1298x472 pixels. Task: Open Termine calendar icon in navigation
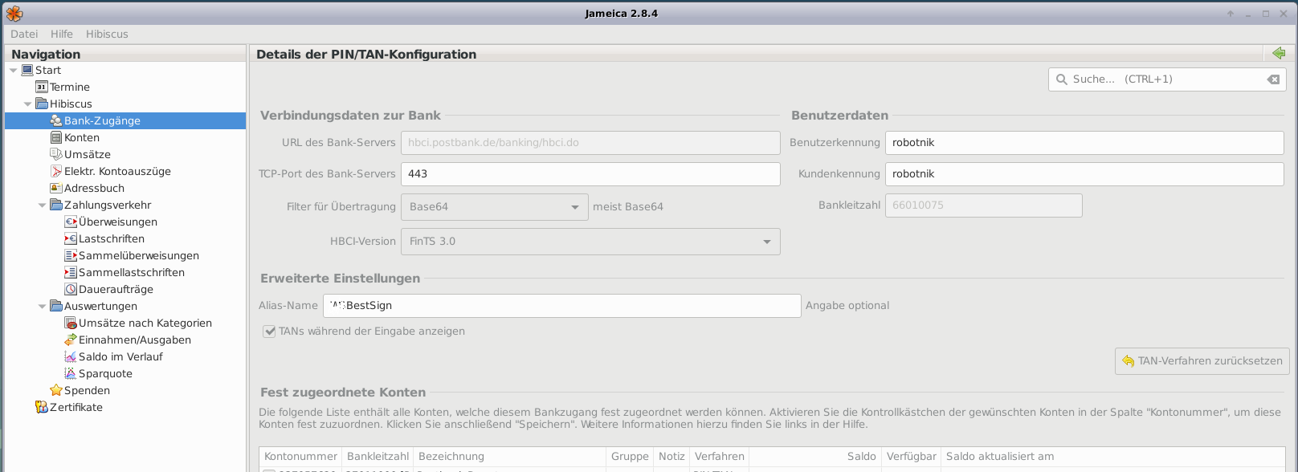tap(42, 87)
